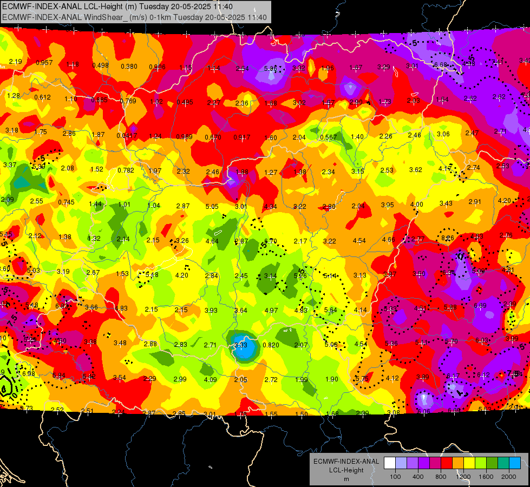
Task: Click the legend tick label 400
Action: coord(418,477)
